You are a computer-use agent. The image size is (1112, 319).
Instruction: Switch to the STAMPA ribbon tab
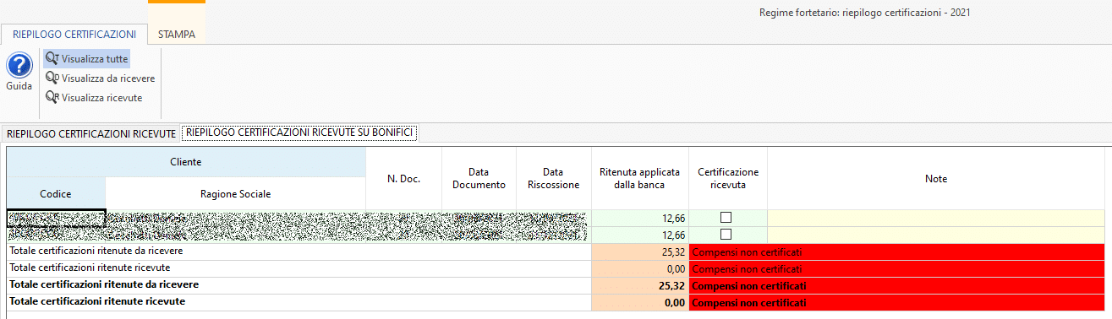pos(177,35)
